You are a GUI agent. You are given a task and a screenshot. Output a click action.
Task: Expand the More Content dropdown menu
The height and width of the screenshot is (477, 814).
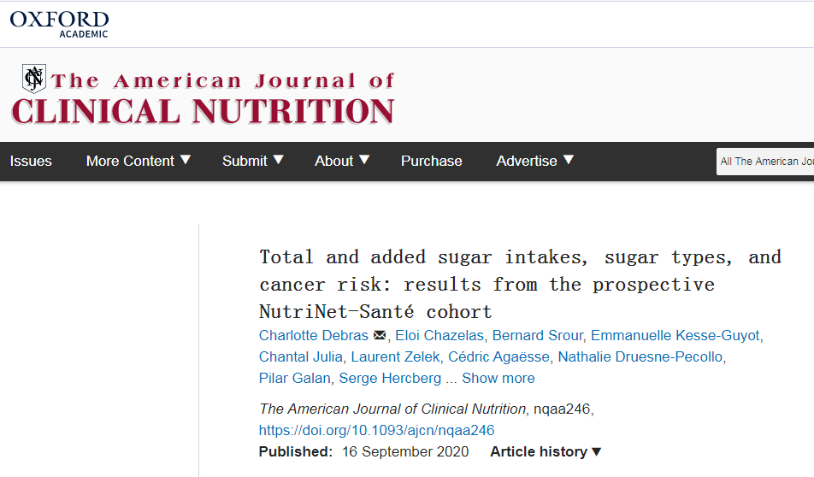click(x=139, y=161)
